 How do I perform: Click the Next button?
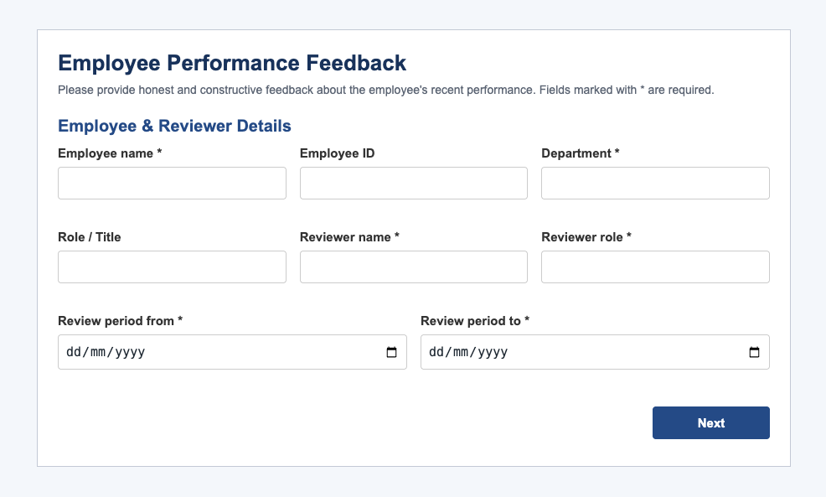tap(711, 422)
